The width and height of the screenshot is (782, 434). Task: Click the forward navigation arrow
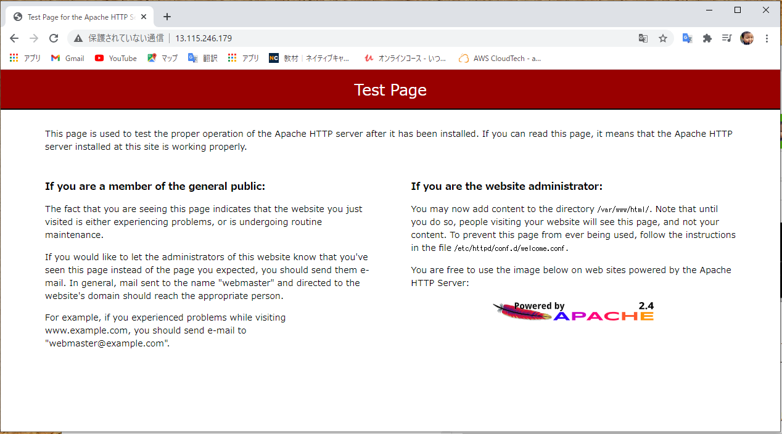tap(34, 38)
